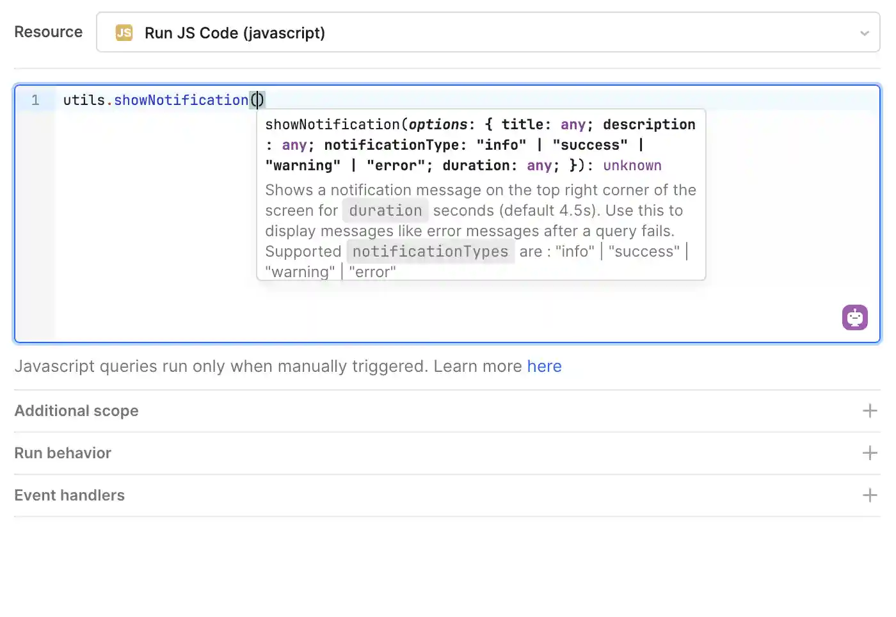The image size is (896, 617).
Task: Click the purple AI assistant robot icon
Action: point(854,317)
